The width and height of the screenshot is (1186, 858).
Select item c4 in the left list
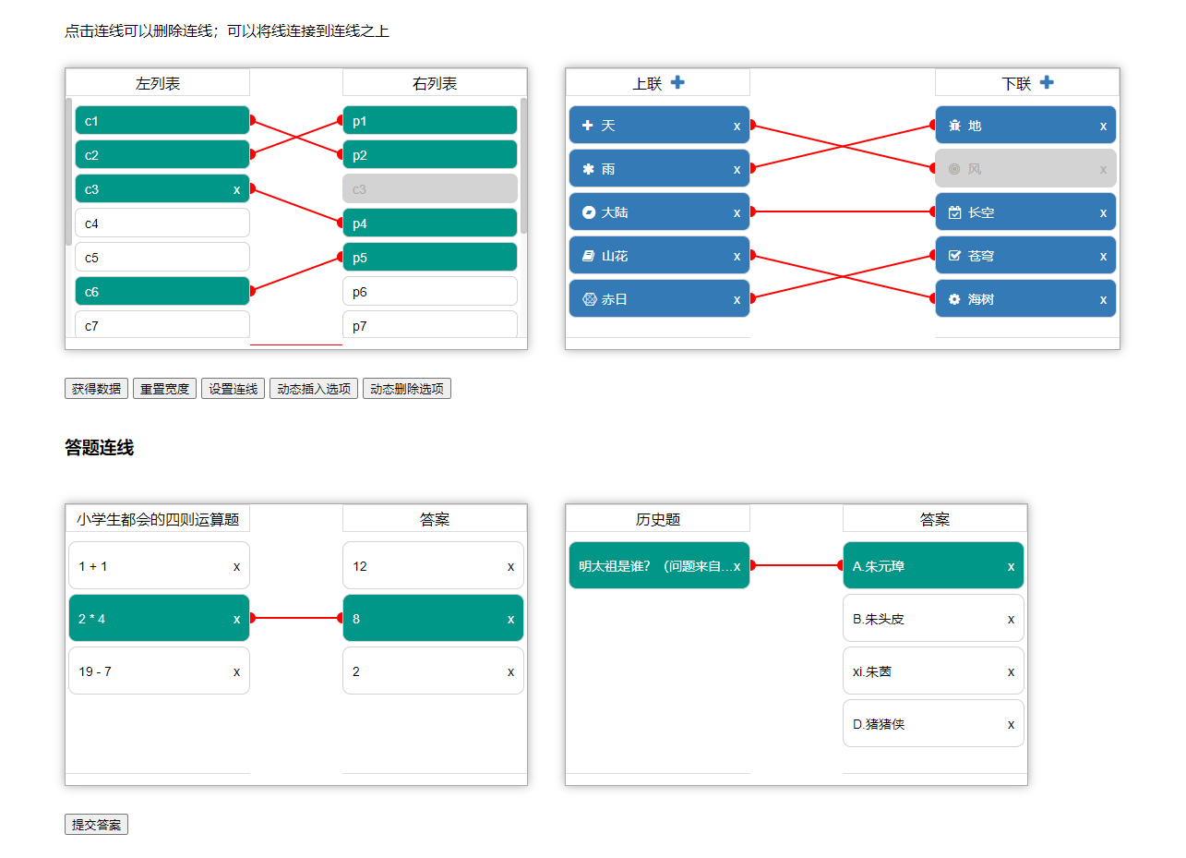point(162,224)
